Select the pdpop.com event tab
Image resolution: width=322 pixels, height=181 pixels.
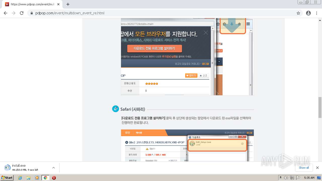(x=32, y=4)
